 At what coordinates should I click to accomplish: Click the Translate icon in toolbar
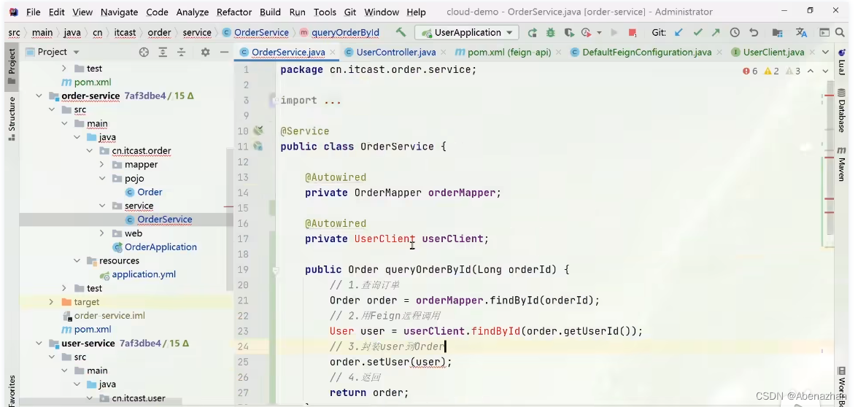[802, 33]
